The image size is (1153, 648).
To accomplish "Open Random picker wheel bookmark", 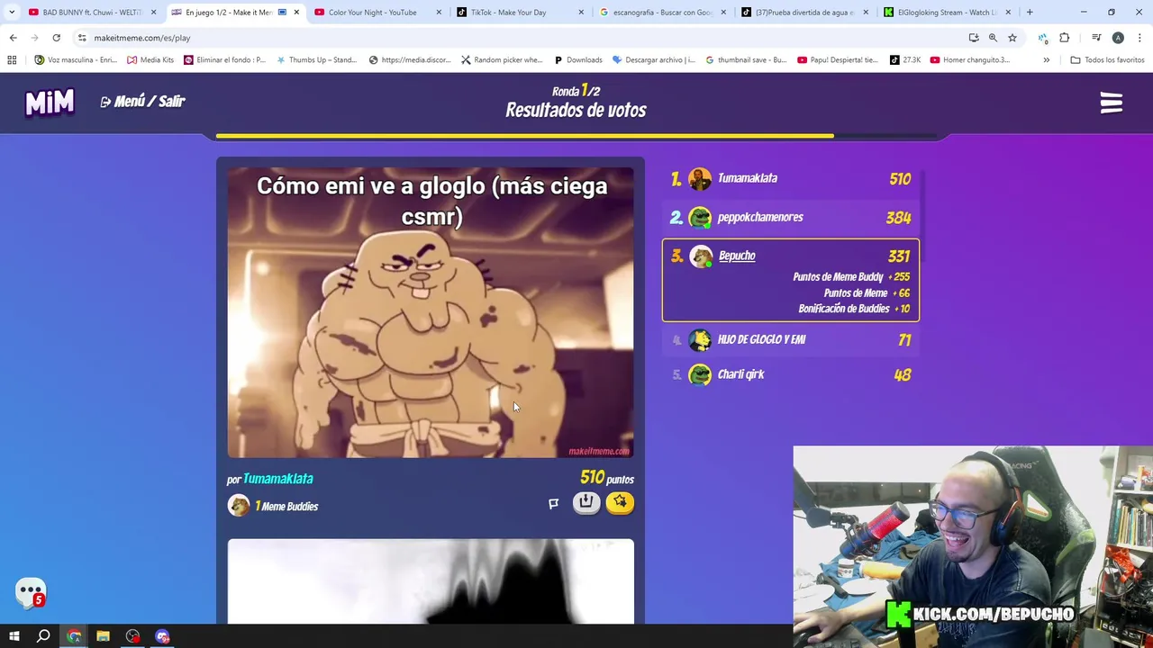I will pos(502,60).
